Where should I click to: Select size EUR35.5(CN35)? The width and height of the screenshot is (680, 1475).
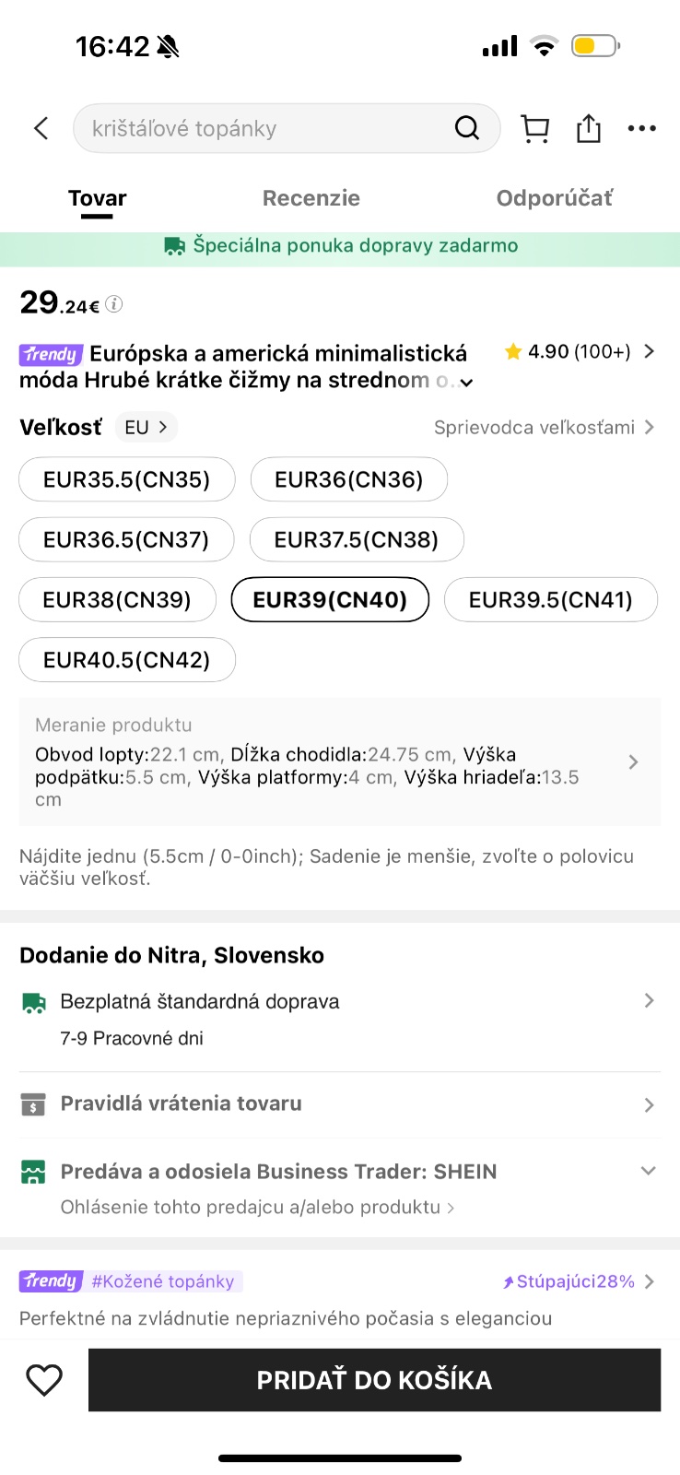coord(127,479)
